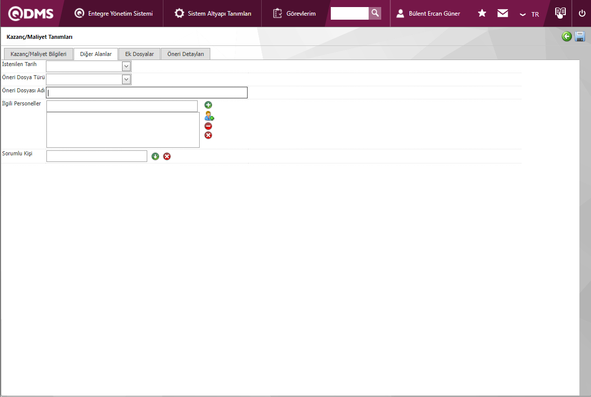Add personnel with green plus icon
591x397 pixels.
(208, 105)
